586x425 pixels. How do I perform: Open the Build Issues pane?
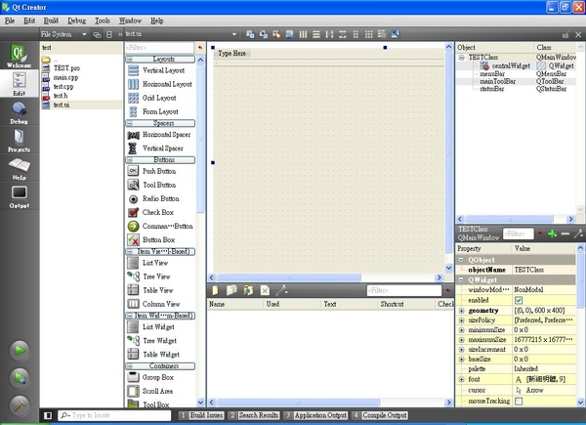pos(201,415)
